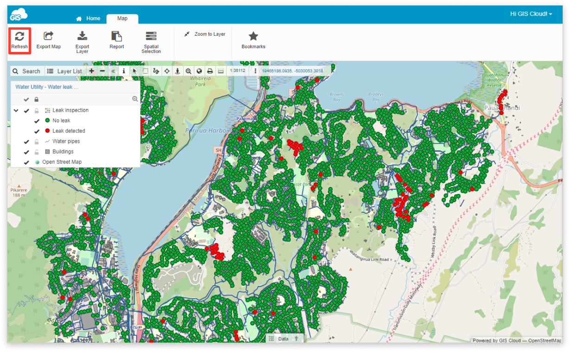The image size is (570, 352).
Task: Open the Export Layer tool
Action: click(82, 40)
